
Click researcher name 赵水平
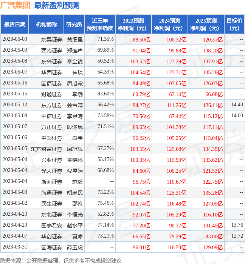(75, 226)
